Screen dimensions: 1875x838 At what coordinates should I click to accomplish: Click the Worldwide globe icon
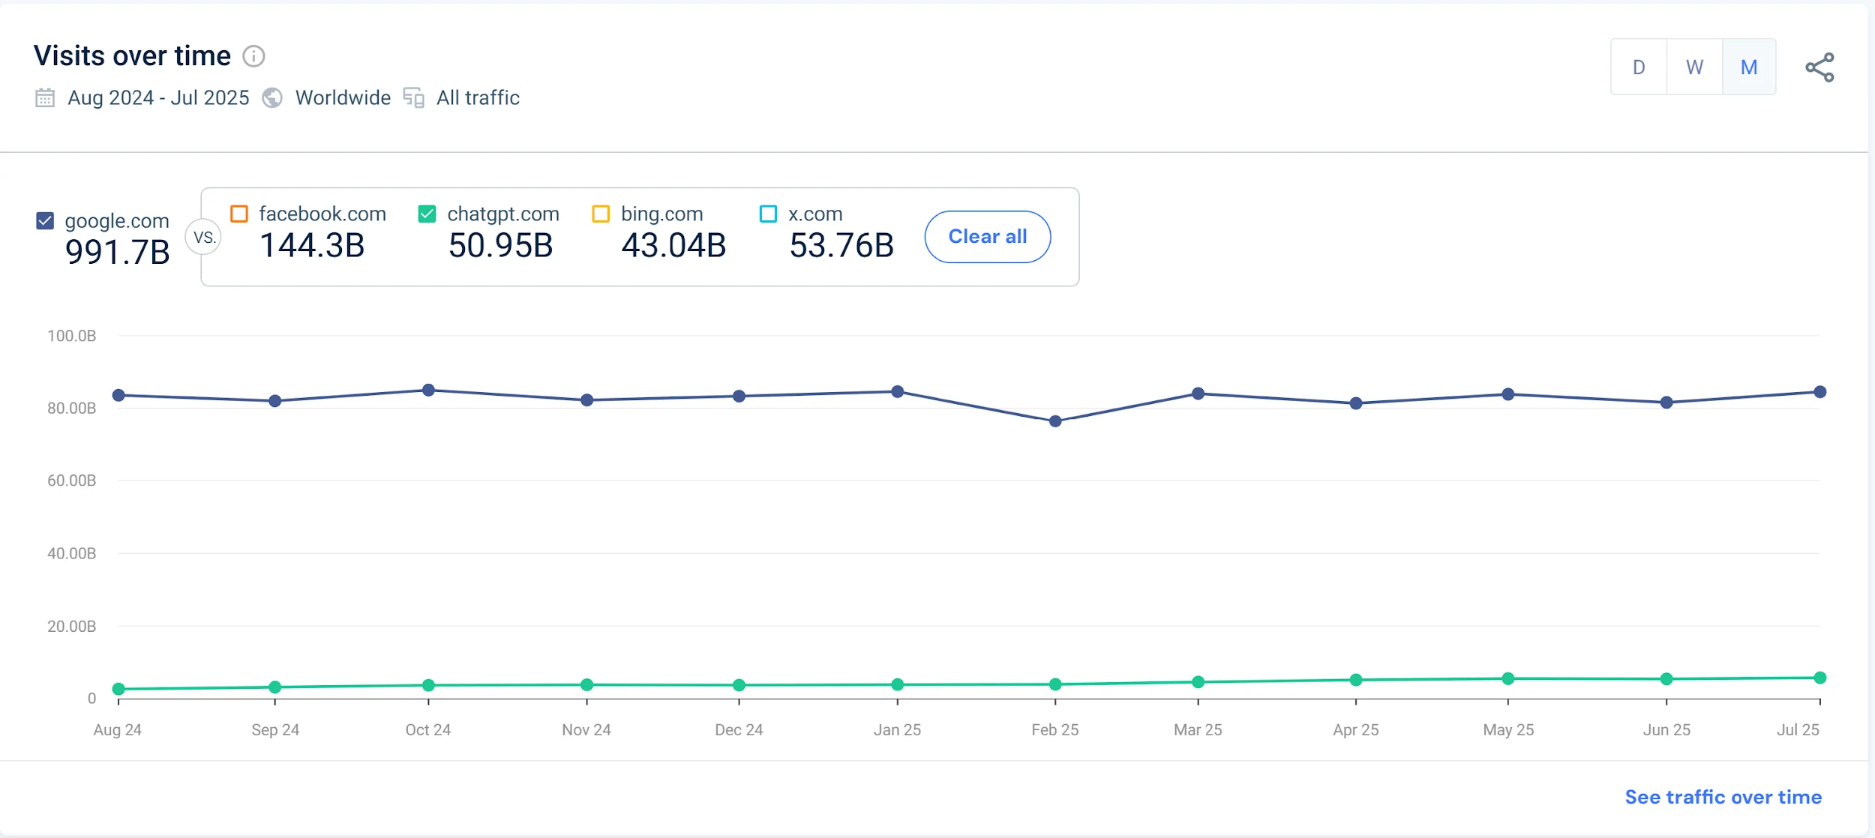click(272, 98)
